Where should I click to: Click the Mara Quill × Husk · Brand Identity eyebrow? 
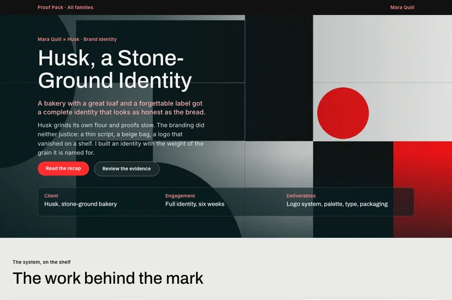point(77,39)
